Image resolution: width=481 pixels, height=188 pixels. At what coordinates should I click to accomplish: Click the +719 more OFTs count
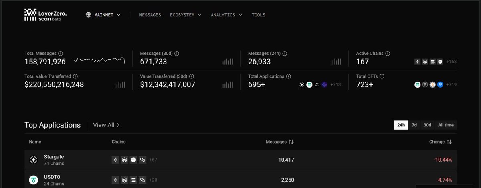451,84
